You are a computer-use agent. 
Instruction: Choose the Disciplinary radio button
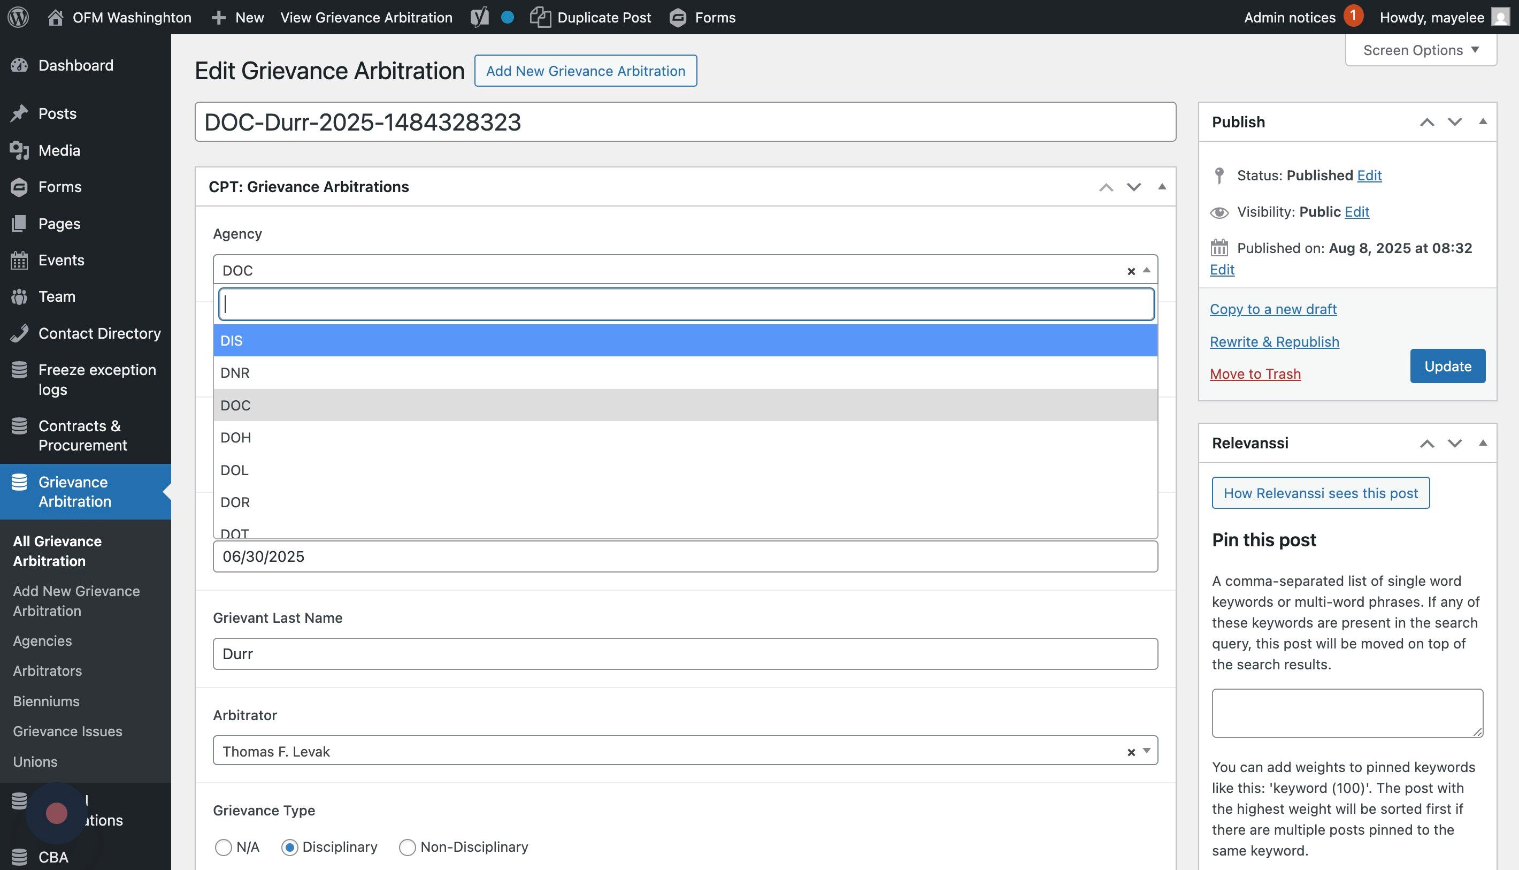290,848
